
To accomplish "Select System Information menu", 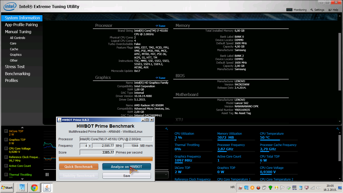I will pyautogui.click(x=22, y=18).
